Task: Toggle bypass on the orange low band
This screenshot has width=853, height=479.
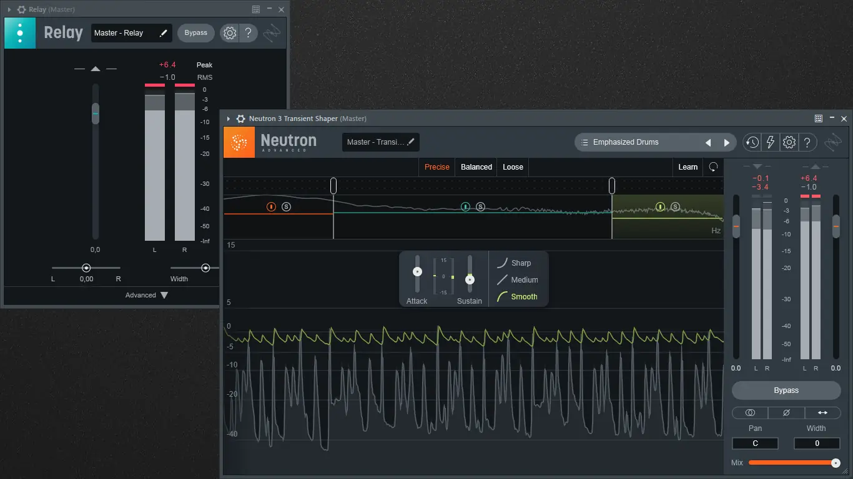Action: pos(271,206)
